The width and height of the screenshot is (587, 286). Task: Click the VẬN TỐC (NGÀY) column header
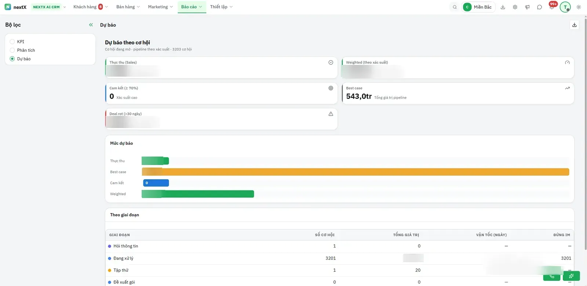click(491, 235)
